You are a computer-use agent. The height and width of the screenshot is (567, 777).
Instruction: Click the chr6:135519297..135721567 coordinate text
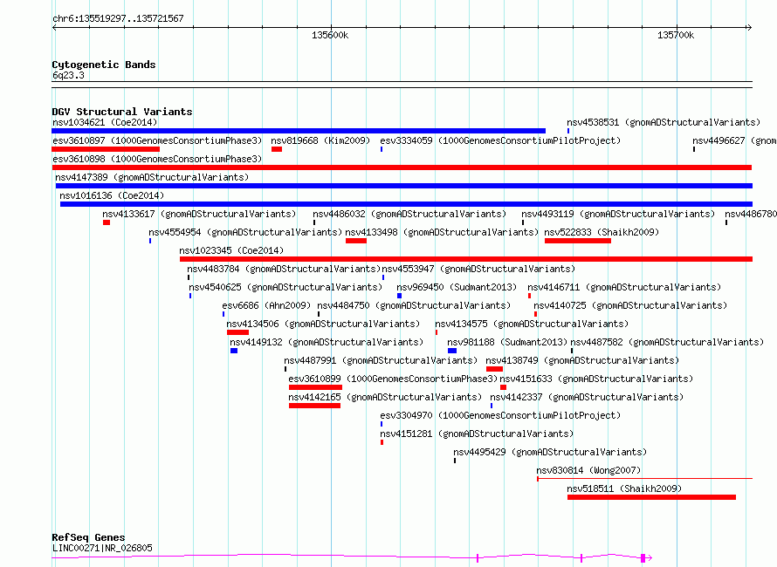118,19
